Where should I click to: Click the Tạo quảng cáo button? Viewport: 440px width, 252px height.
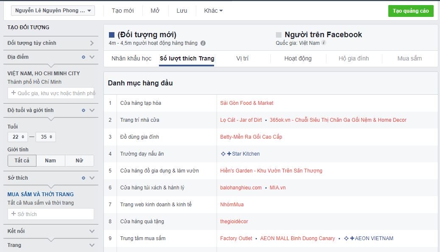411,11
